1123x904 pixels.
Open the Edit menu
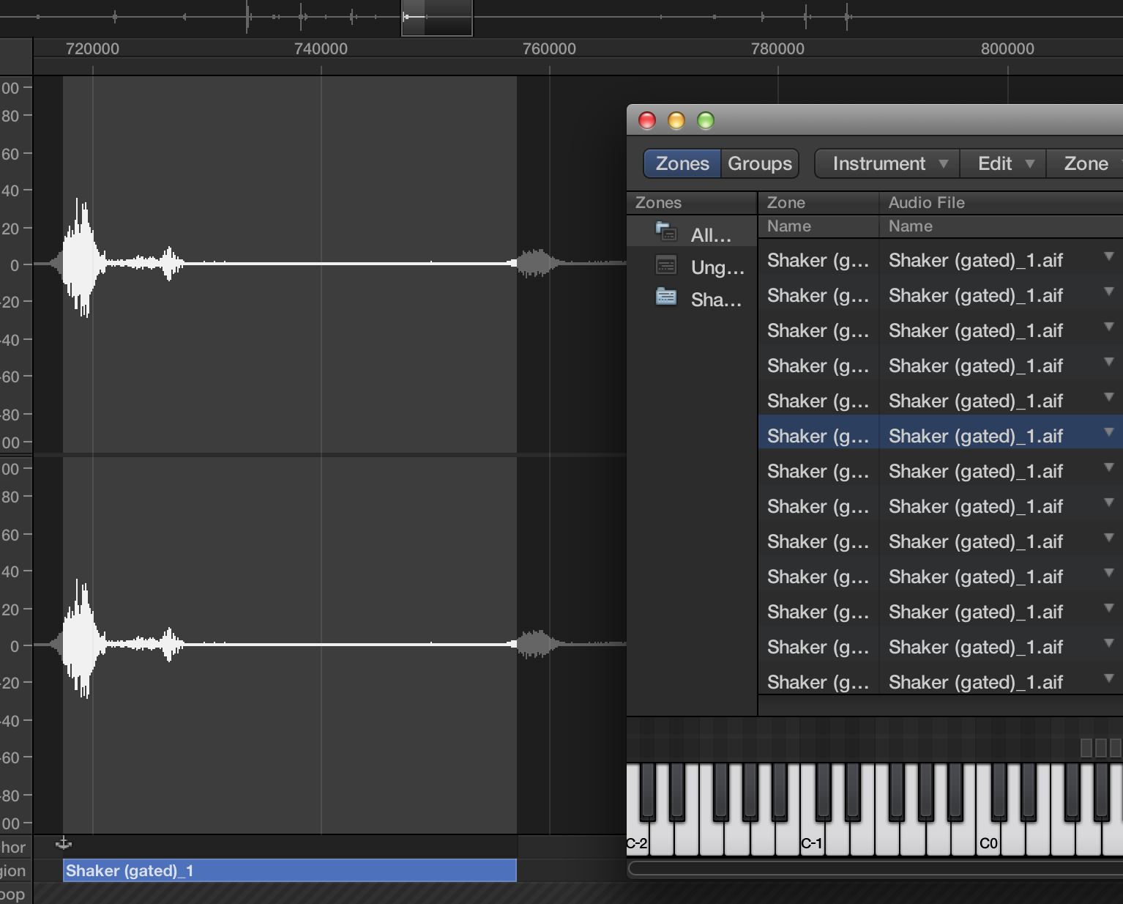click(x=1004, y=163)
